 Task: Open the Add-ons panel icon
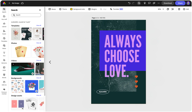(x=4, y=82)
